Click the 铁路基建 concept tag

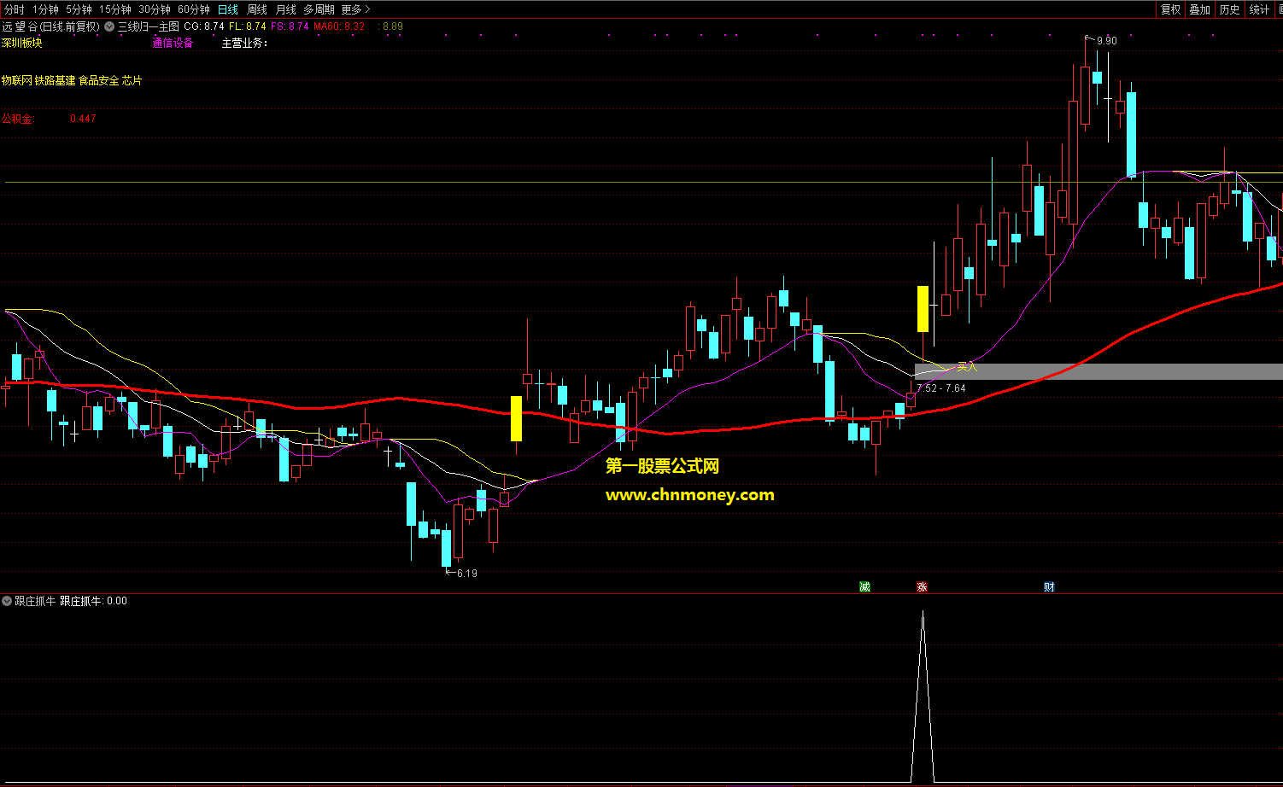[x=56, y=80]
